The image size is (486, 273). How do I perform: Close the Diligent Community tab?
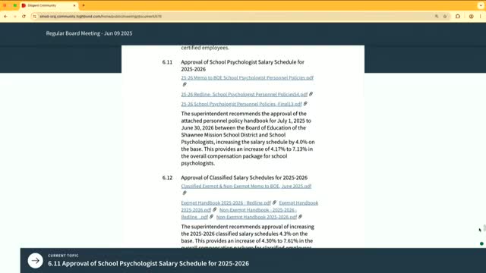point(74,5)
